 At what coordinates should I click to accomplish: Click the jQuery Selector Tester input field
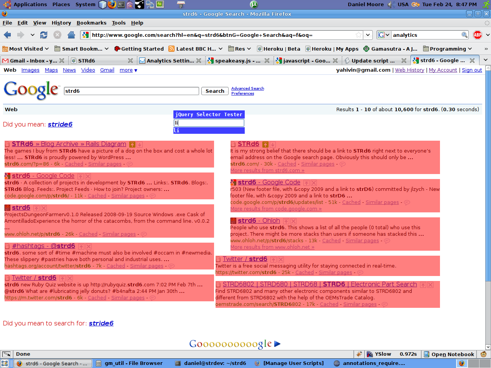pos(209,123)
